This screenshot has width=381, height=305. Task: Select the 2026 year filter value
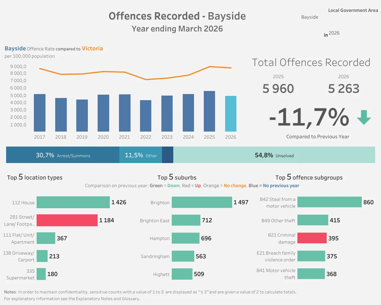click(334, 33)
